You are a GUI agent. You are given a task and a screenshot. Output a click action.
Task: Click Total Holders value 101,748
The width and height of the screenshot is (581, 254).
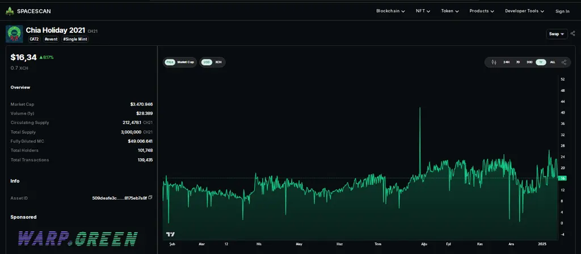145,150
